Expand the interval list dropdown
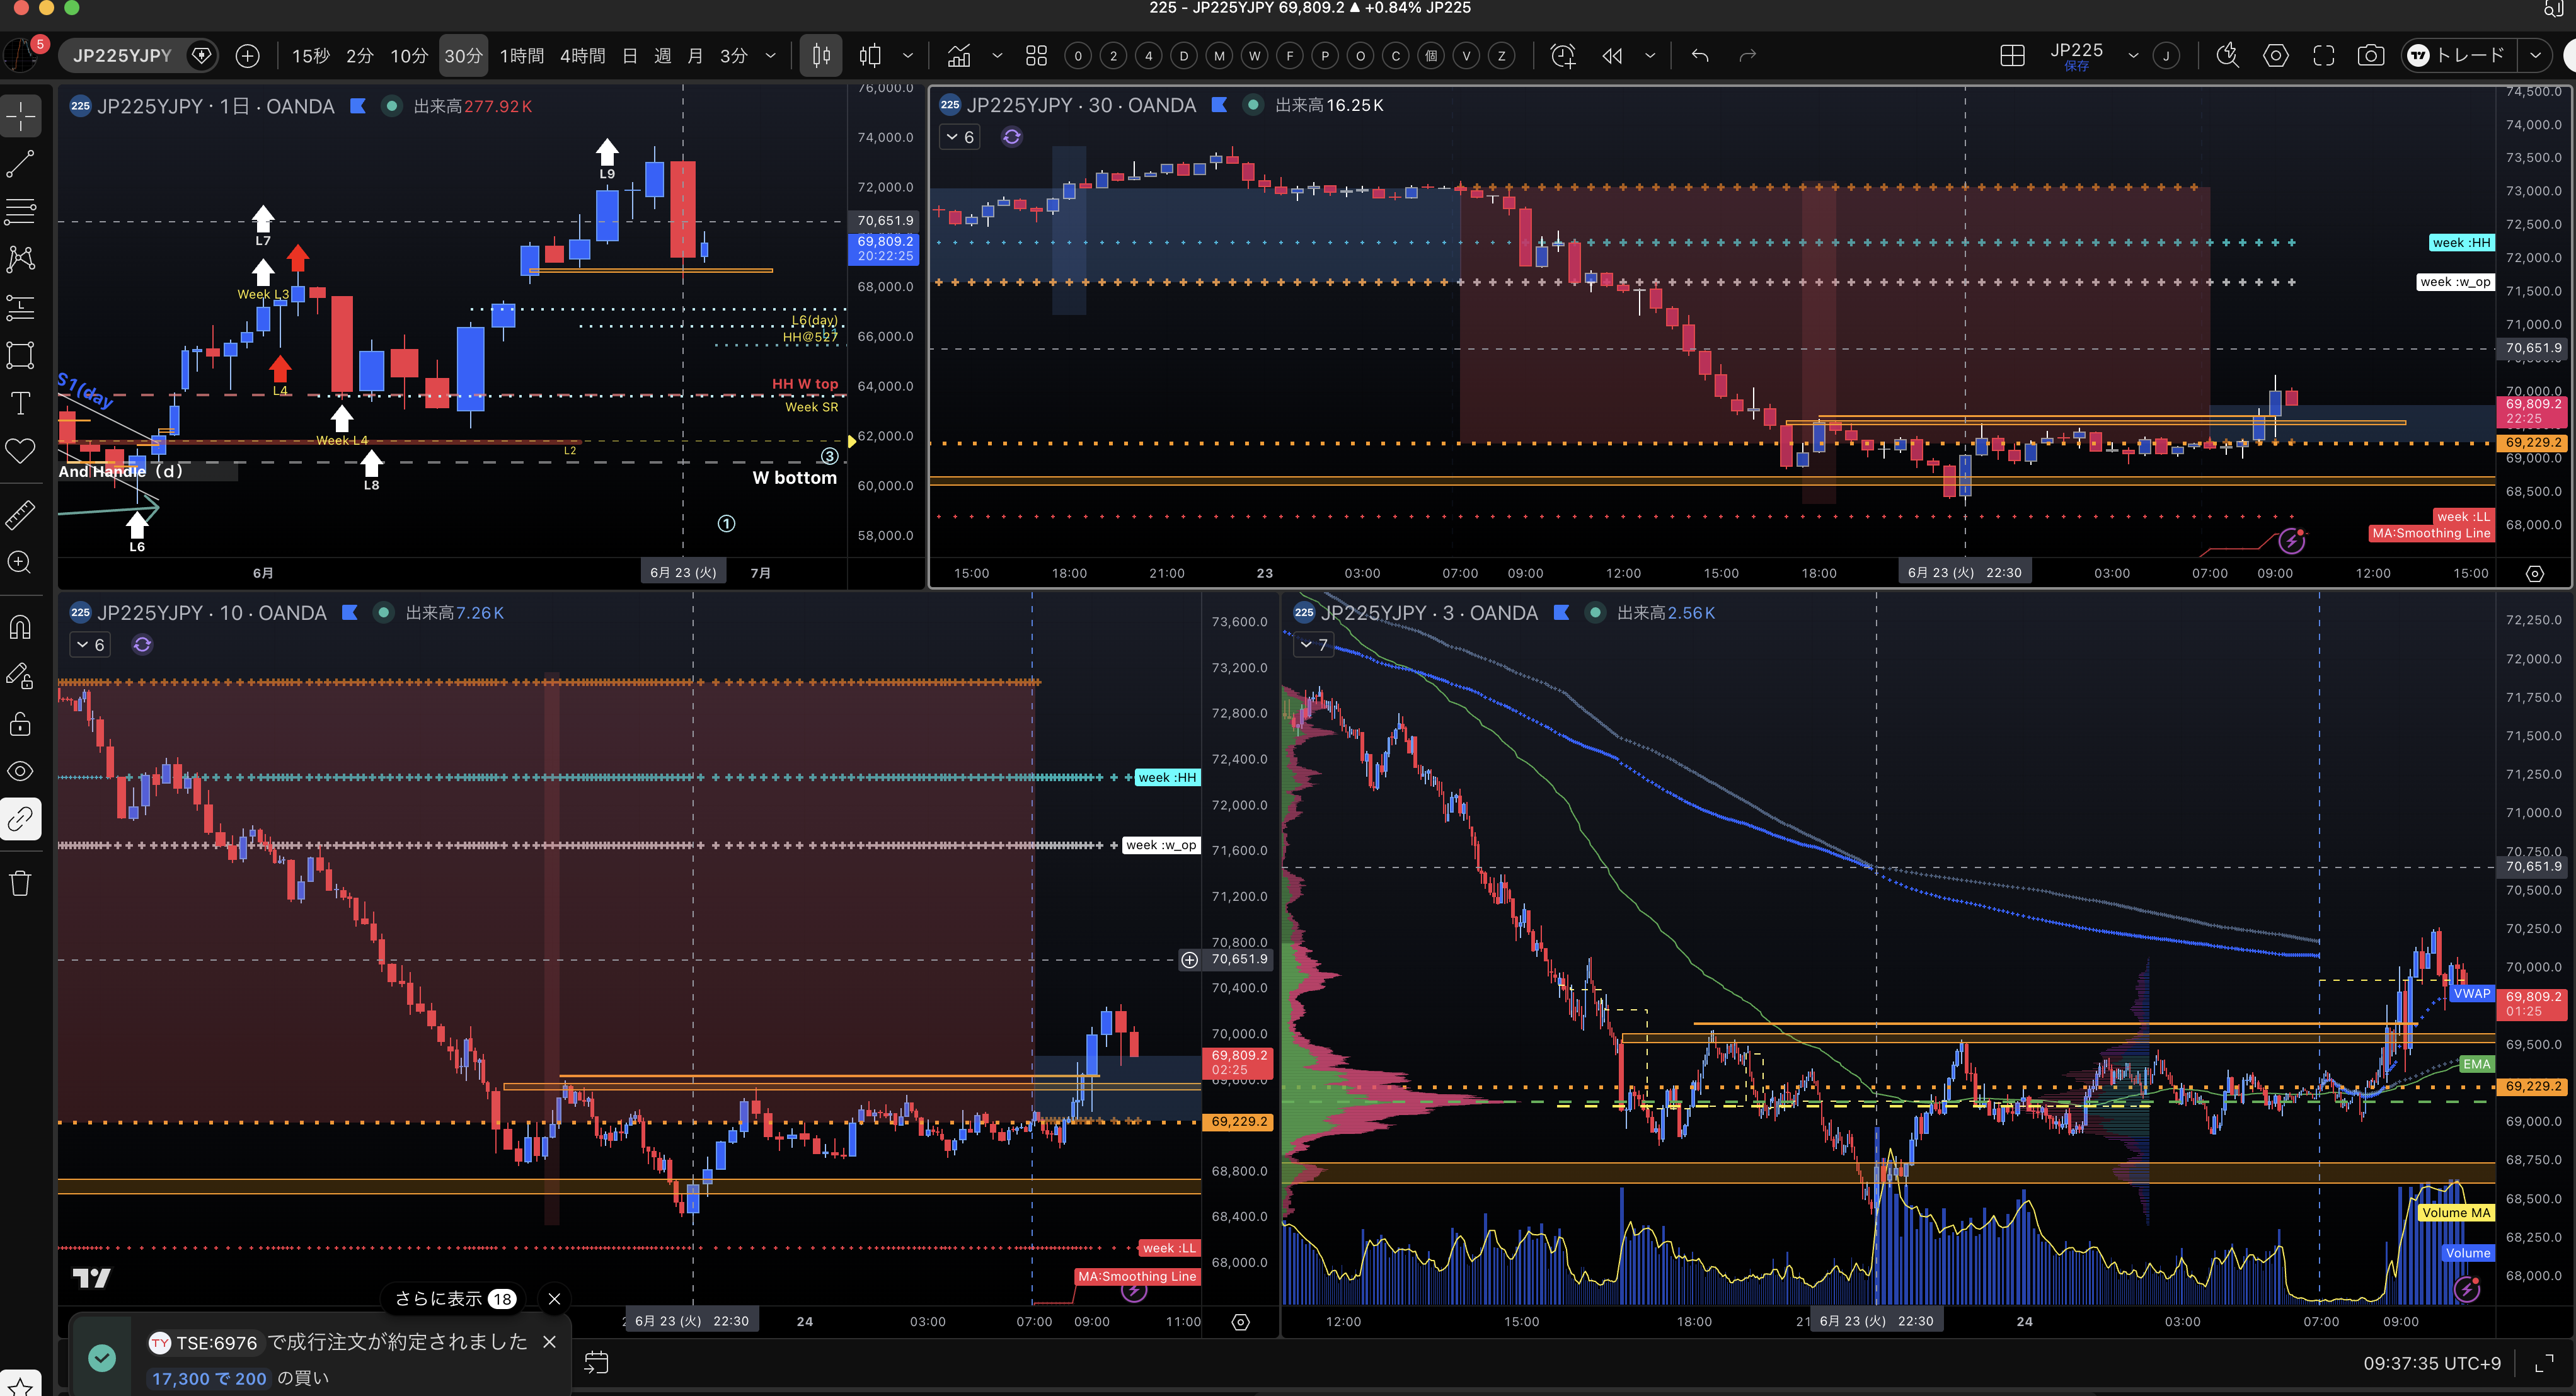This screenshot has width=2576, height=1396. (x=770, y=56)
